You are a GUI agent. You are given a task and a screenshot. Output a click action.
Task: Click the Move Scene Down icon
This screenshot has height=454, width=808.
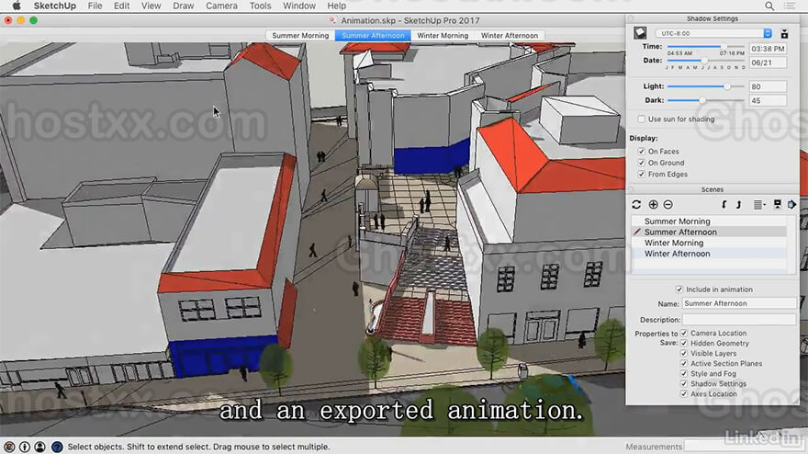(738, 205)
